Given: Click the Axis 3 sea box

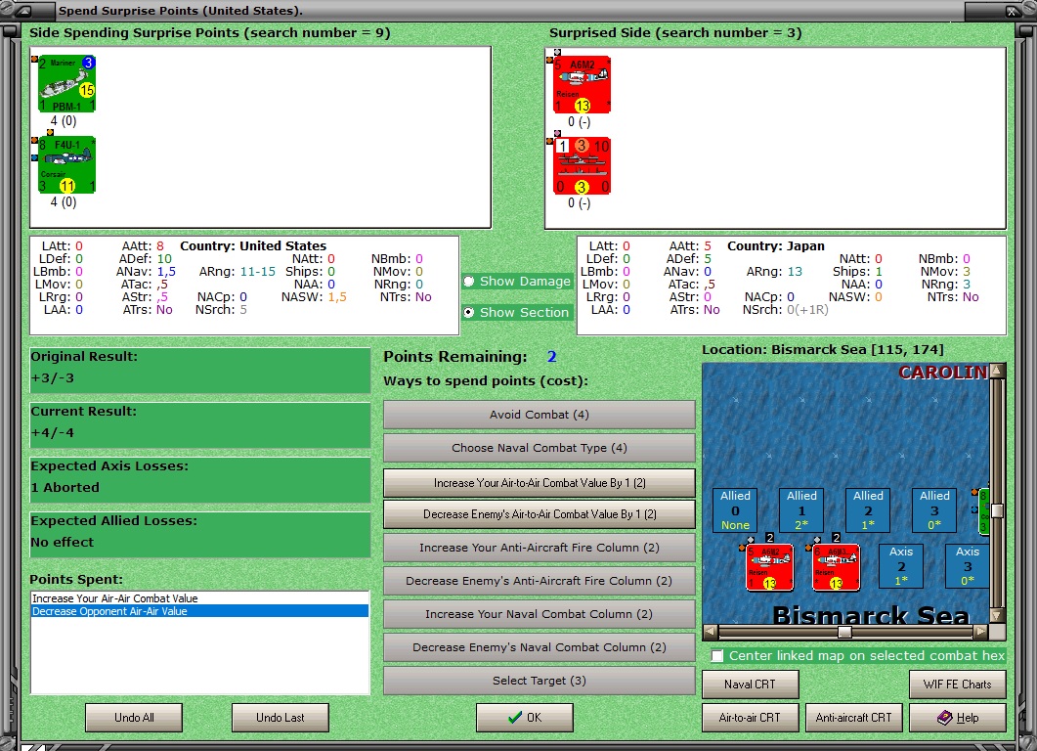Looking at the screenshot, I should 968,566.
